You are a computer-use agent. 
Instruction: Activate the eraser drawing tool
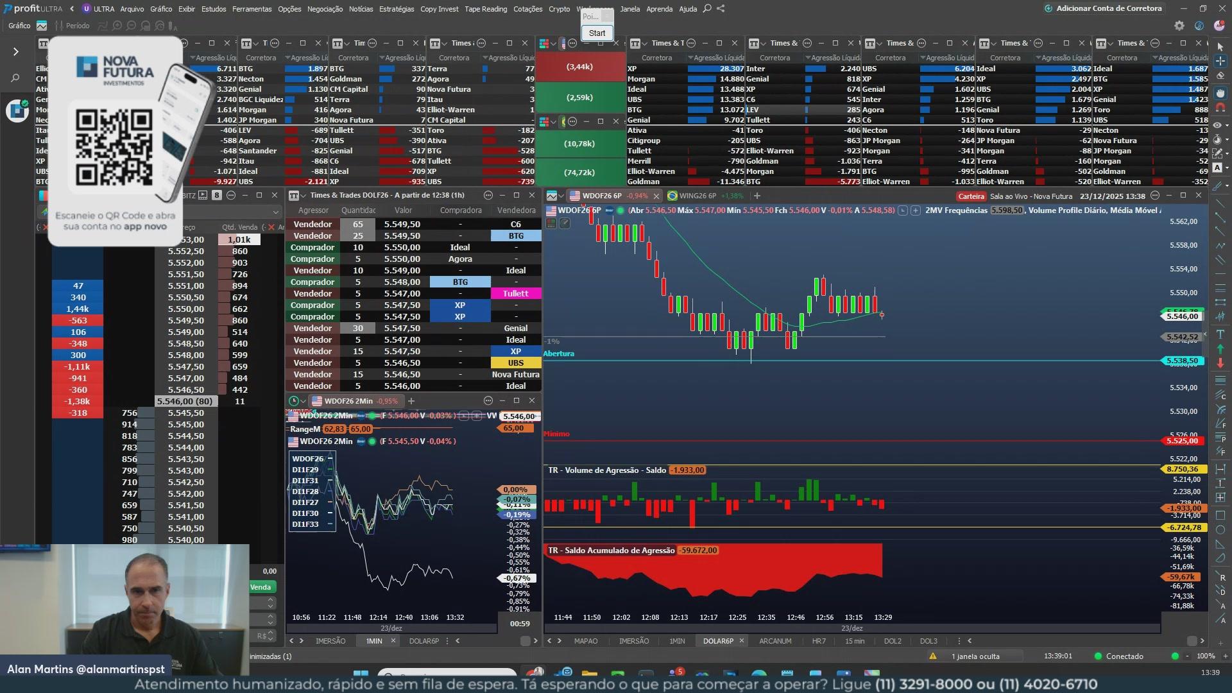1220,76
